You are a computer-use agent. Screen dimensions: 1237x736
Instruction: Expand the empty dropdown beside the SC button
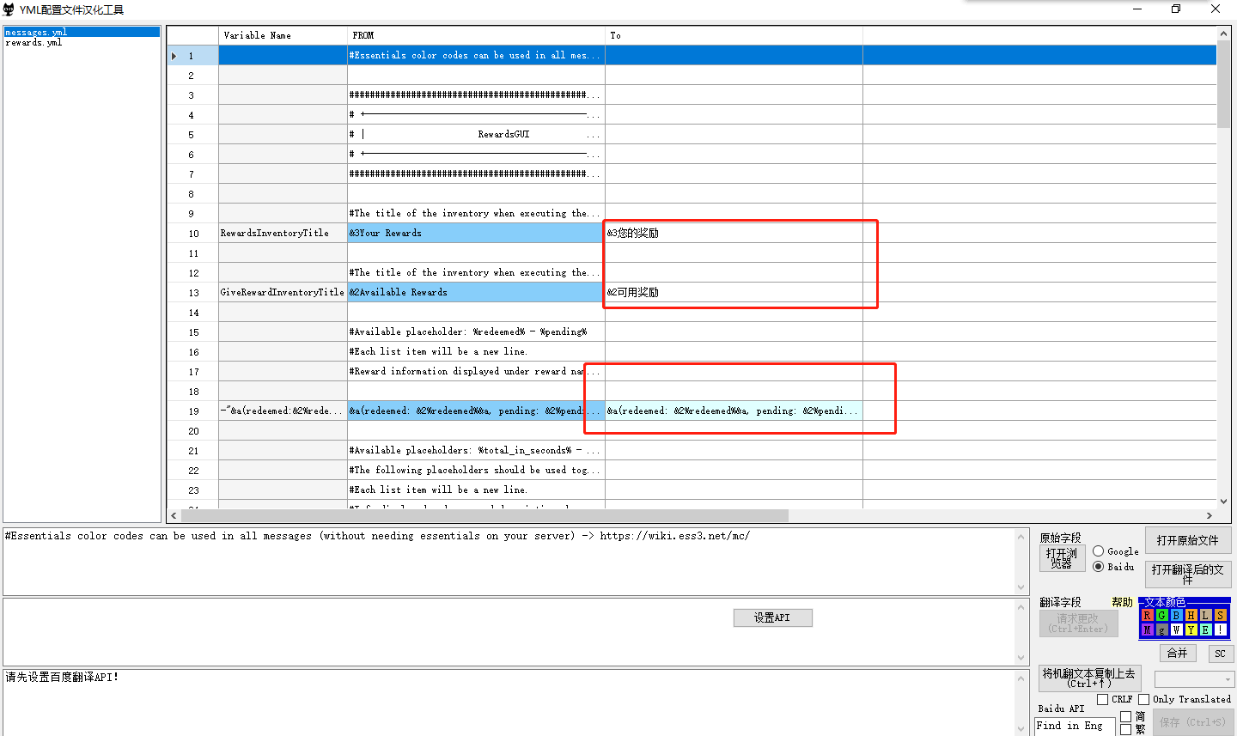(x=1194, y=679)
